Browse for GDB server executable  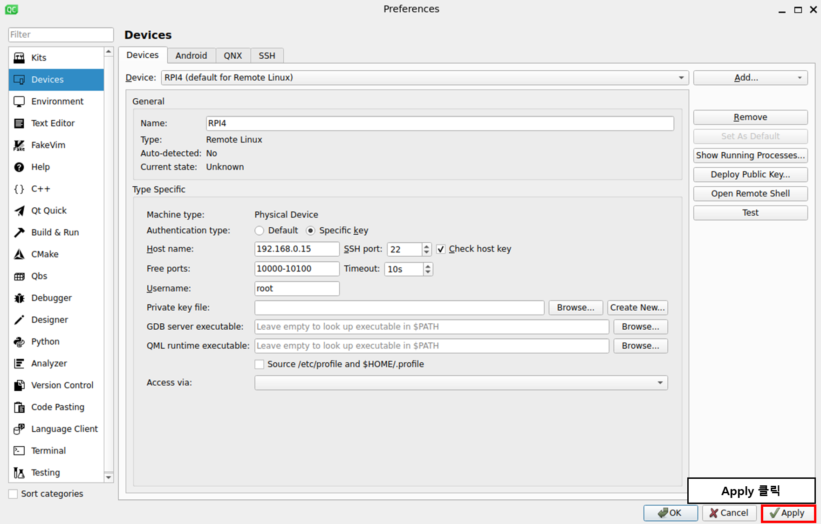(641, 327)
